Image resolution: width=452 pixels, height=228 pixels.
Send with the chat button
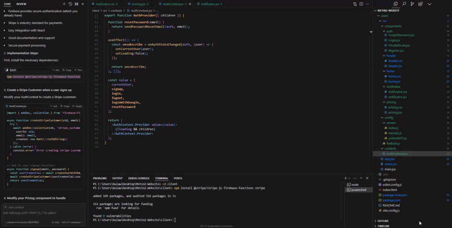click(x=56, y=222)
